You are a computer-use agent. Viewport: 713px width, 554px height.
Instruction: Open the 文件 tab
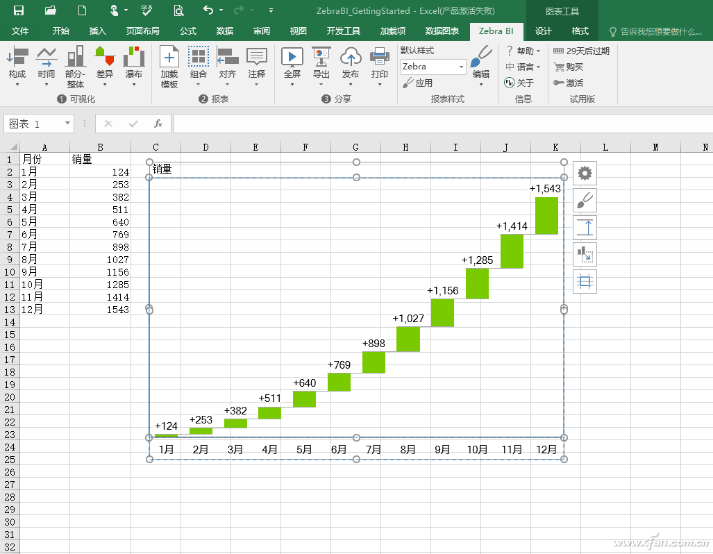coord(20,31)
